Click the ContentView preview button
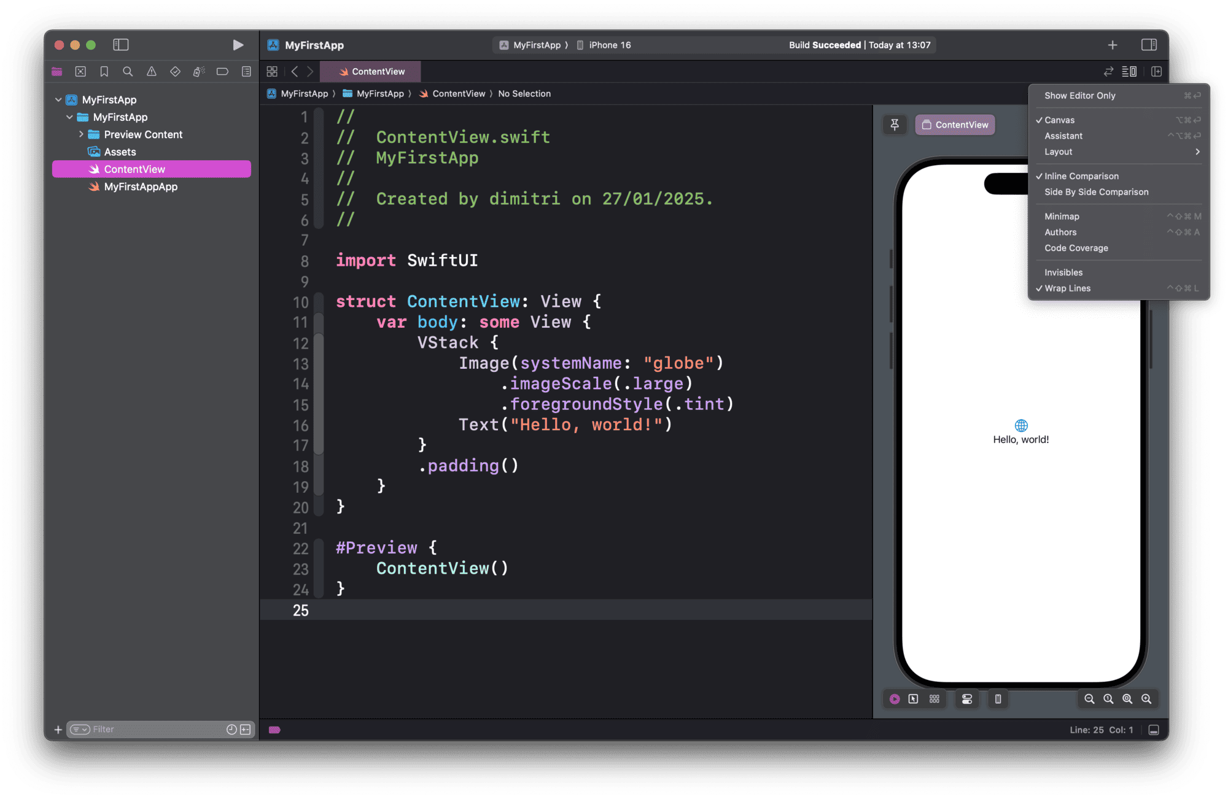1228x799 pixels. click(955, 125)
